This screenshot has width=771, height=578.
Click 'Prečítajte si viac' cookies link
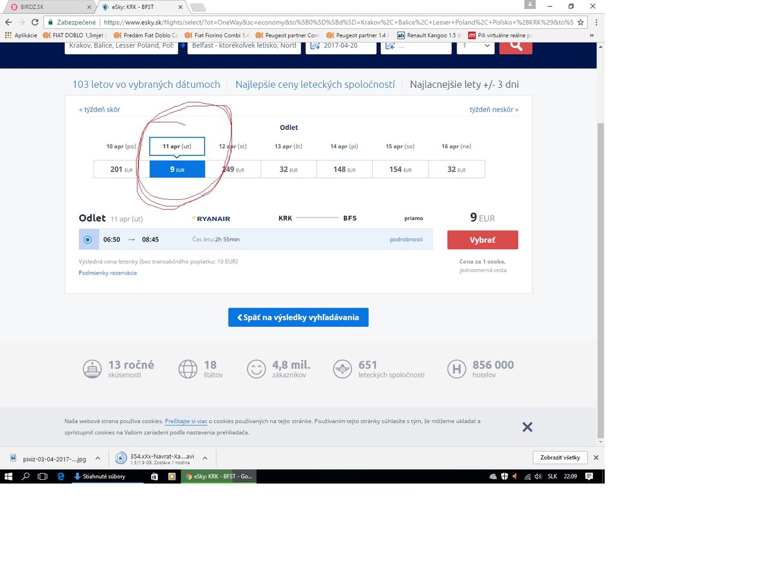pyautogui.click(x=186, y=421)
